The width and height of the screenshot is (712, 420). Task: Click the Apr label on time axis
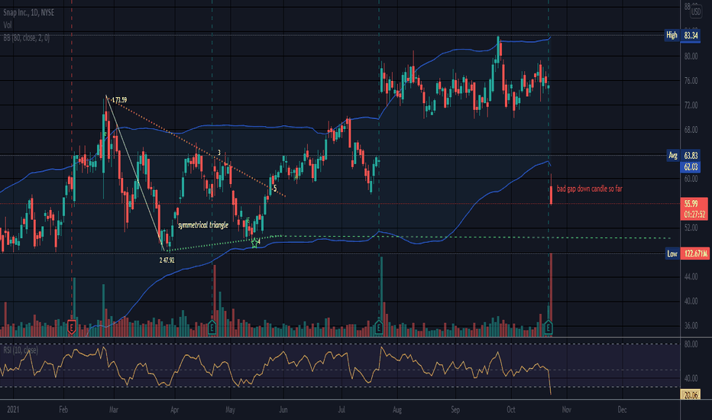[x=174, y=409]
